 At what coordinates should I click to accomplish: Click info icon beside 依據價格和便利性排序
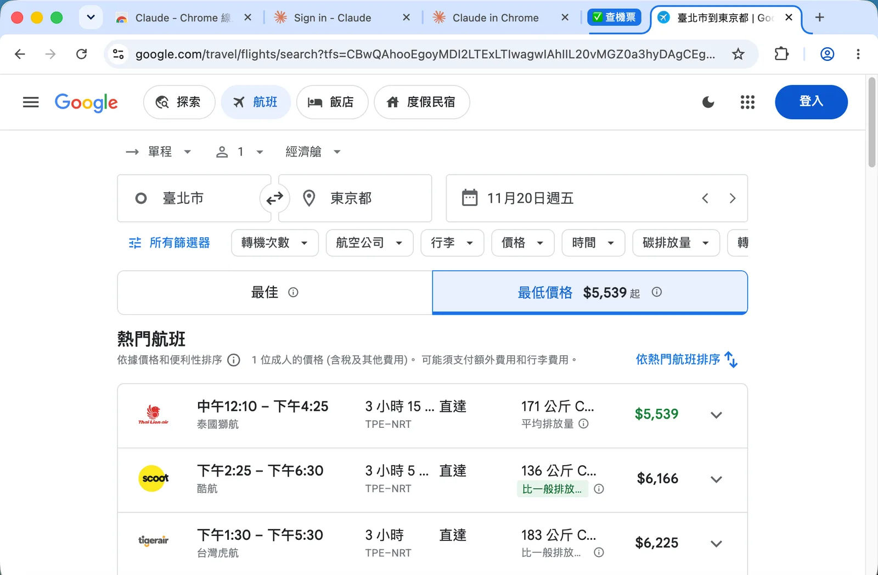pos(234,360)
